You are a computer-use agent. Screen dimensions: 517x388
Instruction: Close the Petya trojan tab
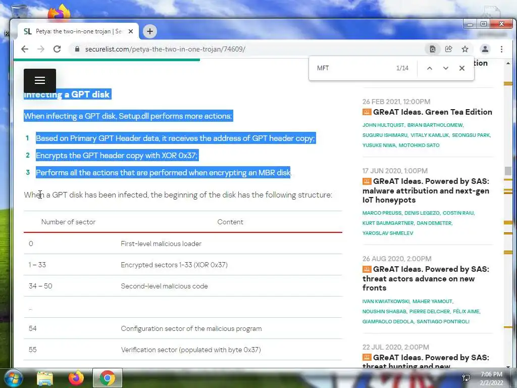coord(131,31)
